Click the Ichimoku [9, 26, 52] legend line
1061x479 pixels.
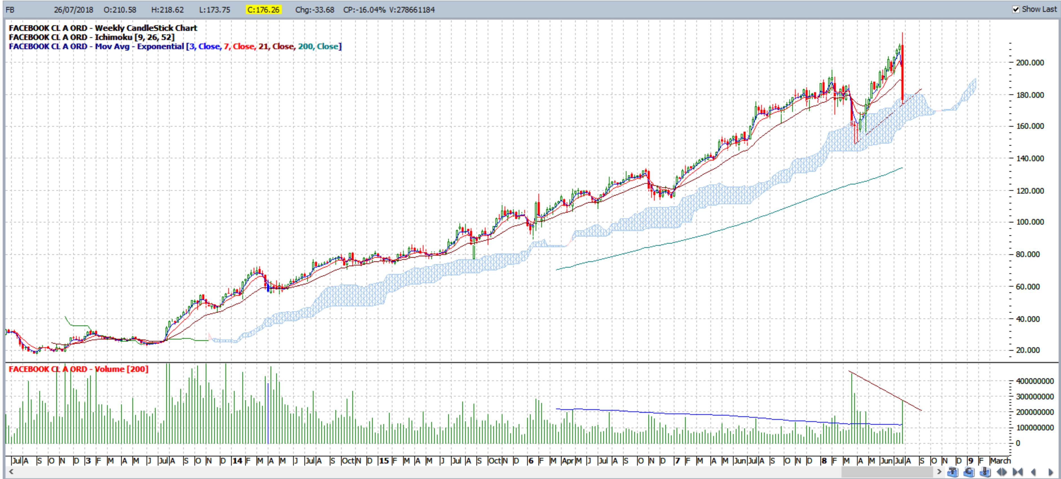(91, 37)
